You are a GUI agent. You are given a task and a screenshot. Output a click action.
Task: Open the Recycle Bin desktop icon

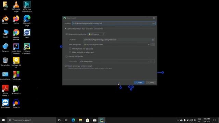(x=5, y=61)
